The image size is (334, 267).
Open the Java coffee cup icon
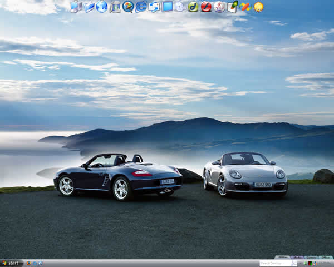[219, 7]
